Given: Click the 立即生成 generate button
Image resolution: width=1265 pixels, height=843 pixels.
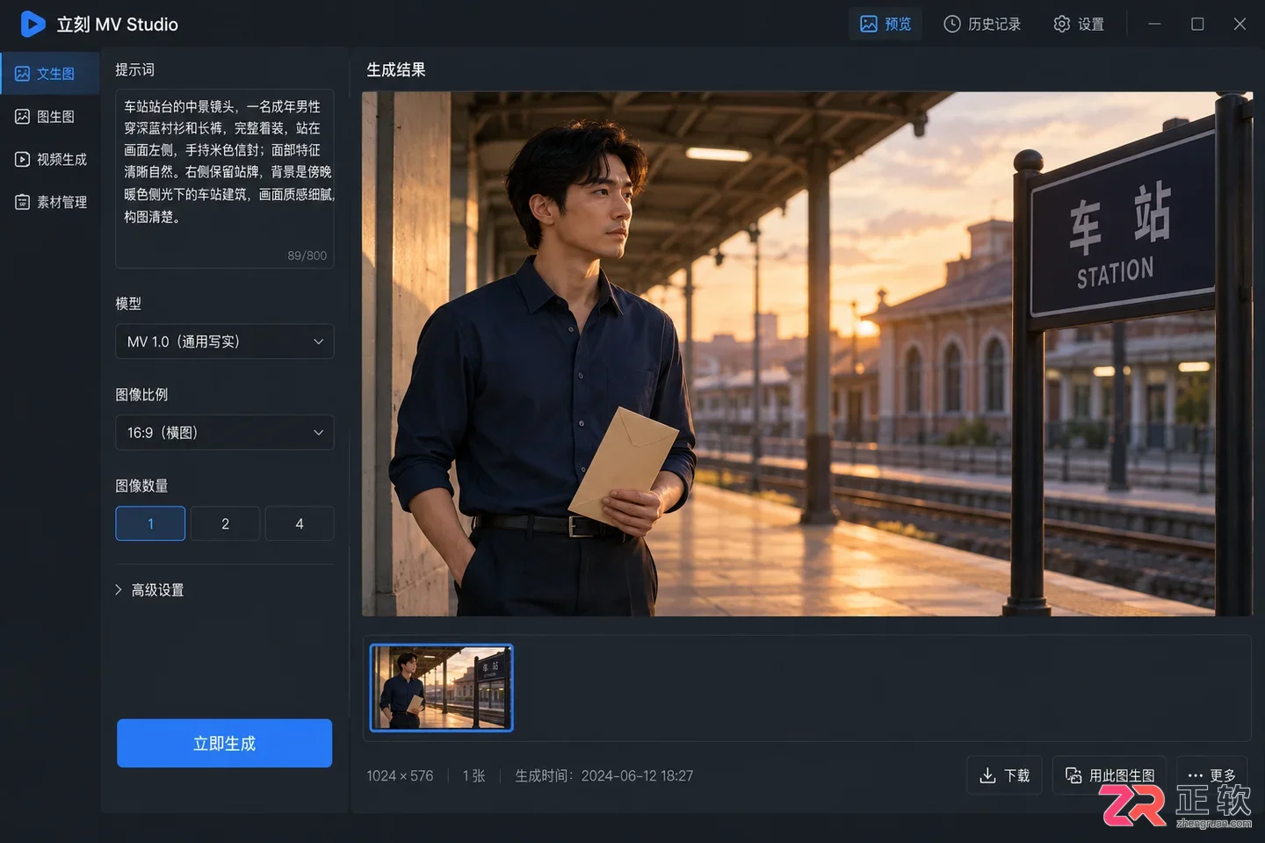Looking at the screenshot, I should [x=225, y=744].
